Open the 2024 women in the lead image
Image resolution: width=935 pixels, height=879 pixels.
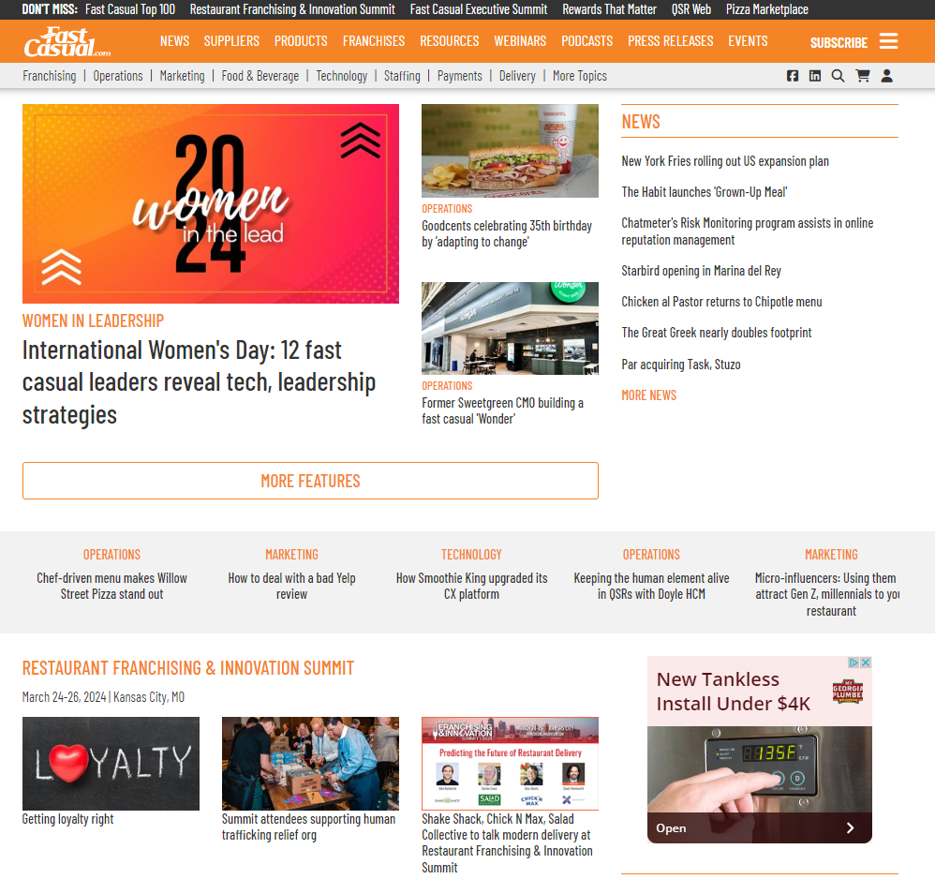point(211,204)
